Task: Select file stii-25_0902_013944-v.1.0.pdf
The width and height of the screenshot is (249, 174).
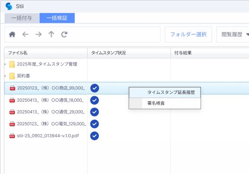Action: pyautogui.click(x=48, y=136)
